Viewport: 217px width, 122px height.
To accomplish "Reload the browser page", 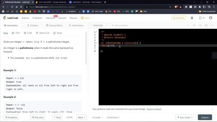I will pos(12,7).
